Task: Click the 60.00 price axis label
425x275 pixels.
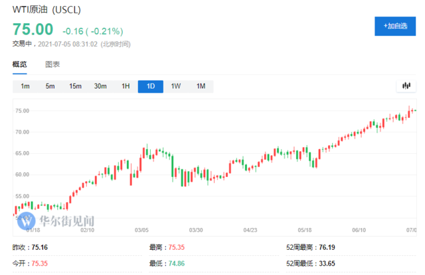Action: click(x=22, y=175)
